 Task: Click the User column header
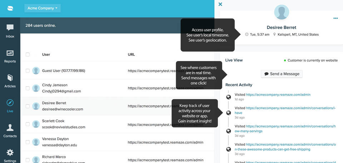pos(46,55)
